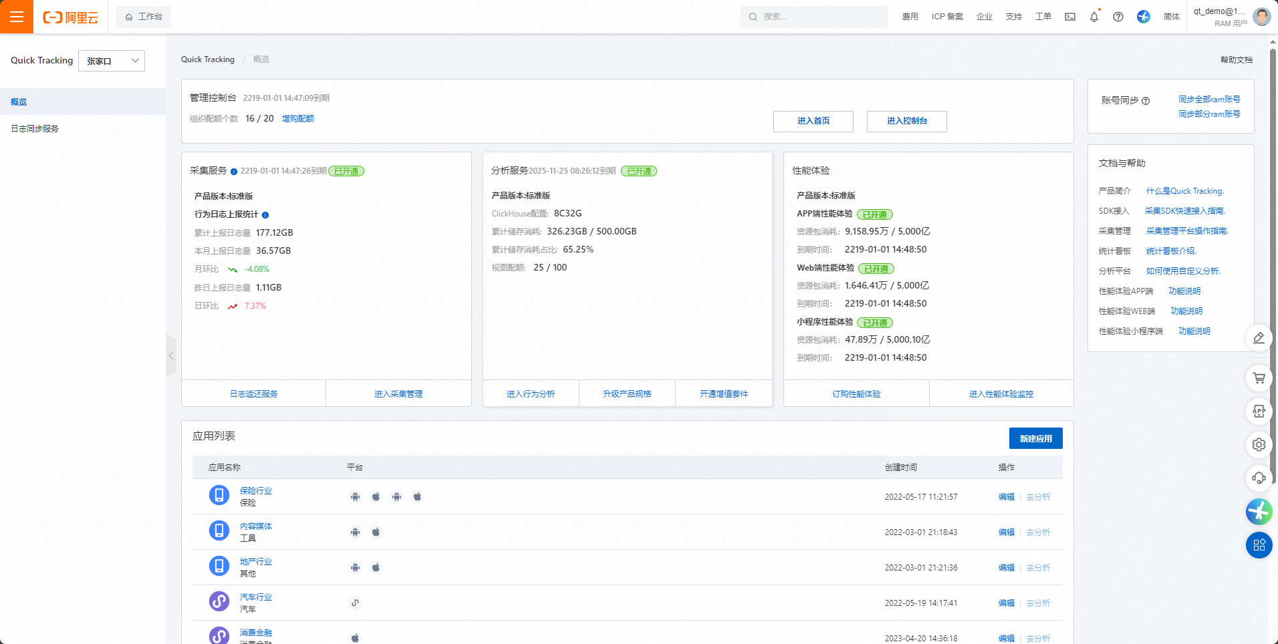
Task: Click 编辑 for 保险行业 app
Action: tap(1007, 496)
